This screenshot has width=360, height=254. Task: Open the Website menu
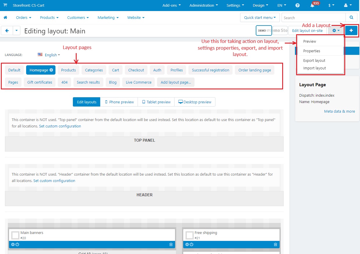[136, 17]
